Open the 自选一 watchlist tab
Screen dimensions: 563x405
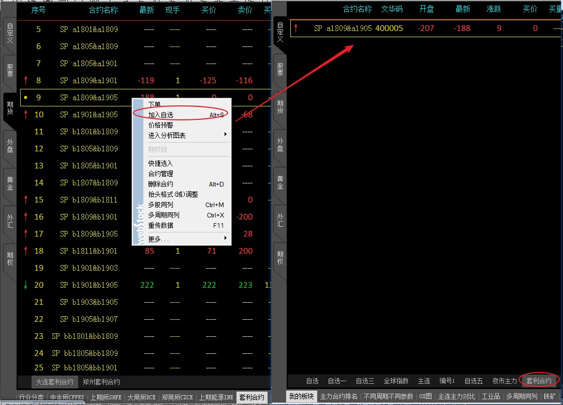(x=337, y=381)
